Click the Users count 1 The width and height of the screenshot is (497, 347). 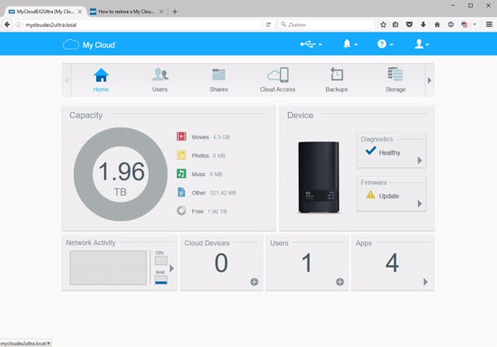pos(307,263)
